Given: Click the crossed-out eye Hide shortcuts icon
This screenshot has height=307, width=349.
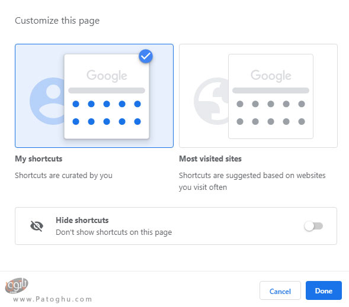Looking at the screenshot, I should [x=37, y=226].
